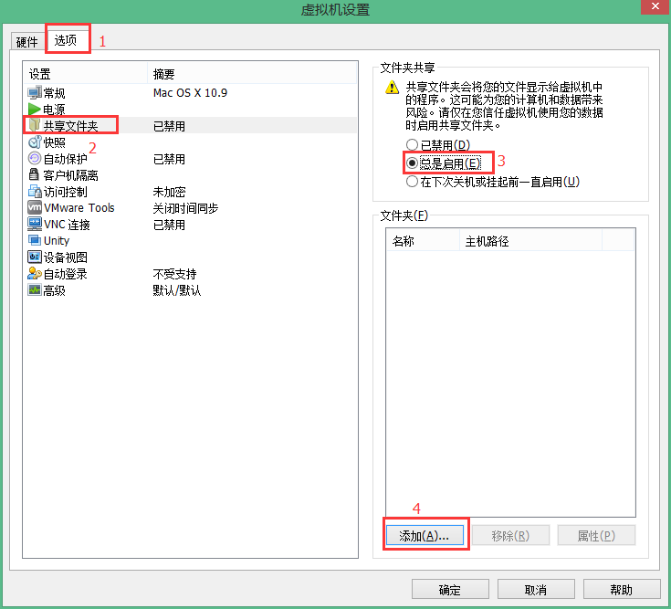Click the green 电源 power icon
Image resolution: width=671 pixels, height=609 pixels.
click(x=35, y=110)
